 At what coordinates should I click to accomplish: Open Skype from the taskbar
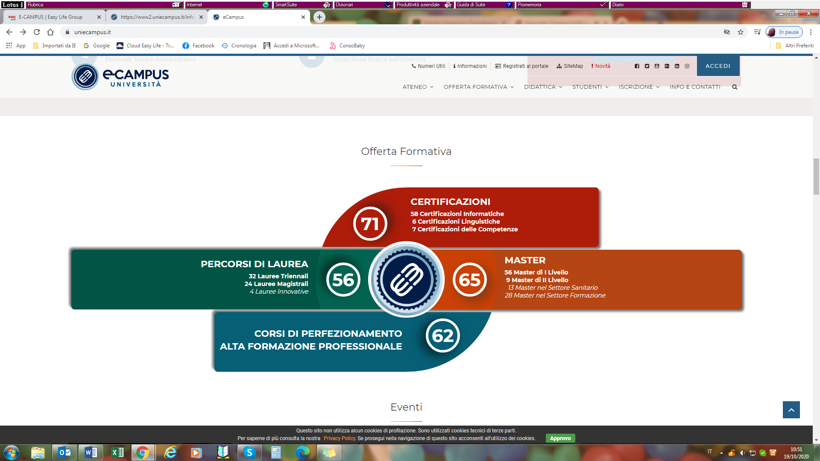[x=249, y=452]
